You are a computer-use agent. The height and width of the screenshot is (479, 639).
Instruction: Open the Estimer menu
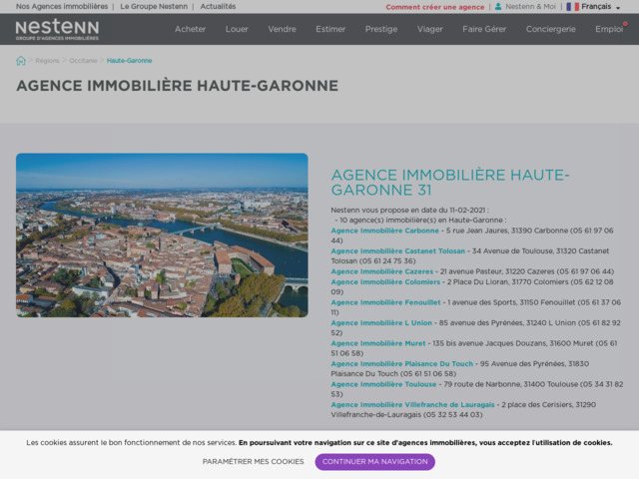click(x=330, y=29)
